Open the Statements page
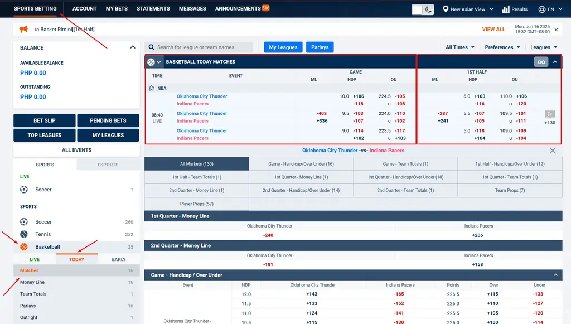 pyautogui.click(x=153, y=9)
